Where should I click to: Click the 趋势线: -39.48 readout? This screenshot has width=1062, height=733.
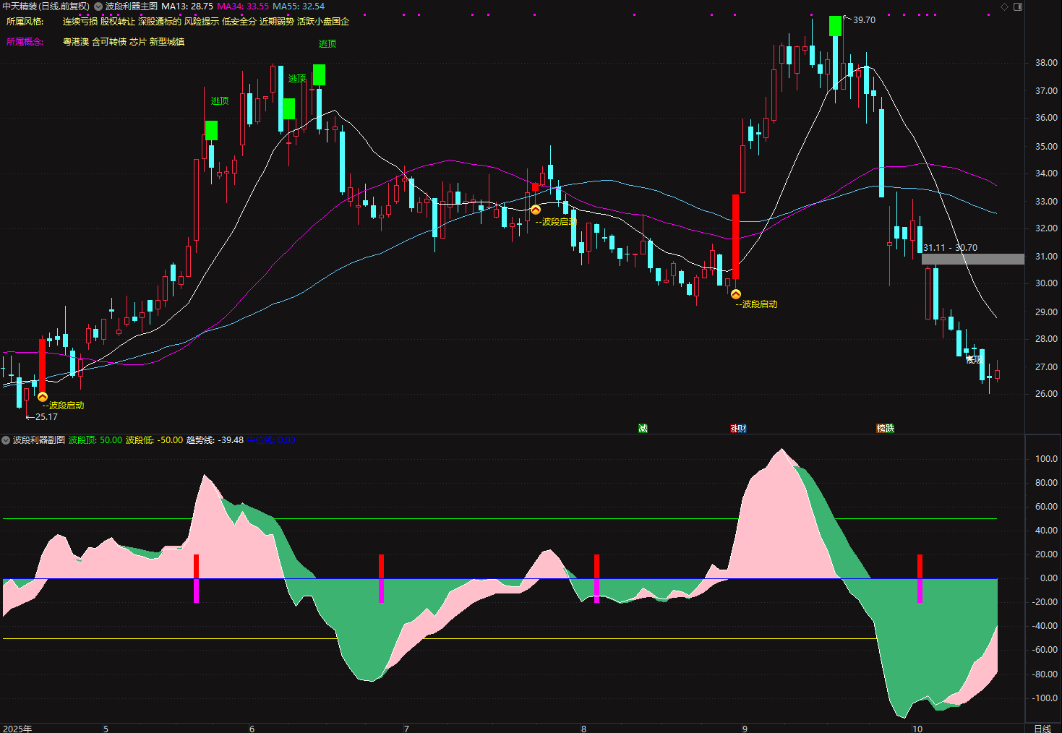[x=215, y=440]
